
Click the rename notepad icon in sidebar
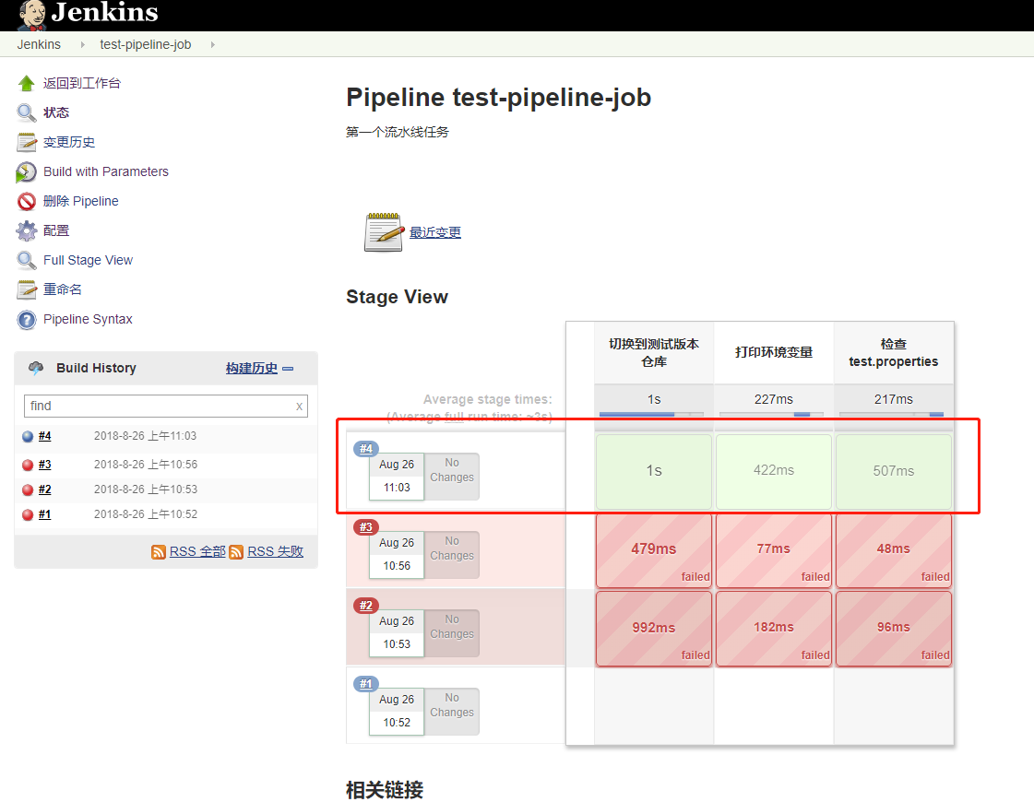(27, 290)
